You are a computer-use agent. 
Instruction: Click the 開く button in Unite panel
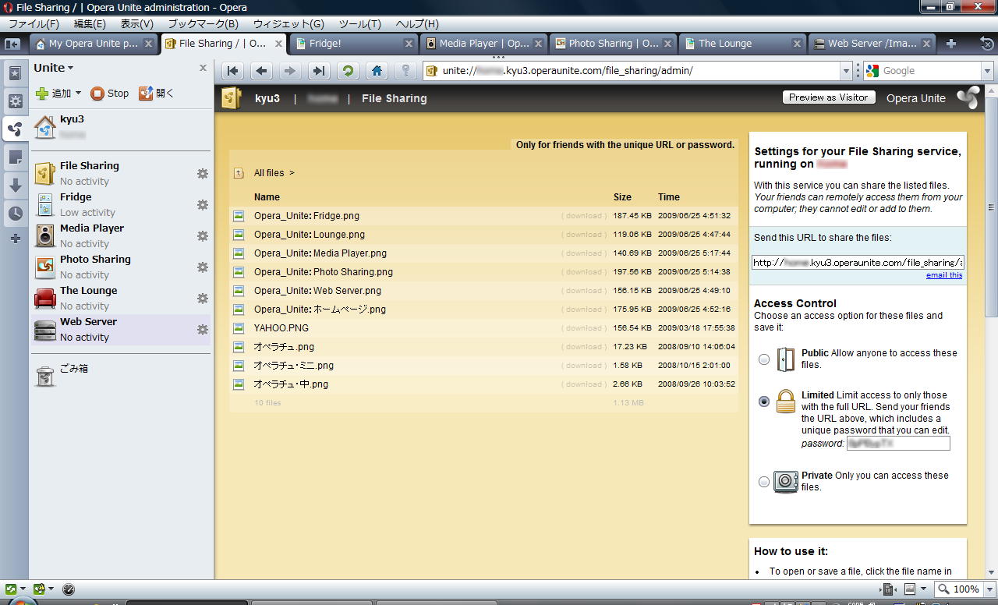point(157,94)
